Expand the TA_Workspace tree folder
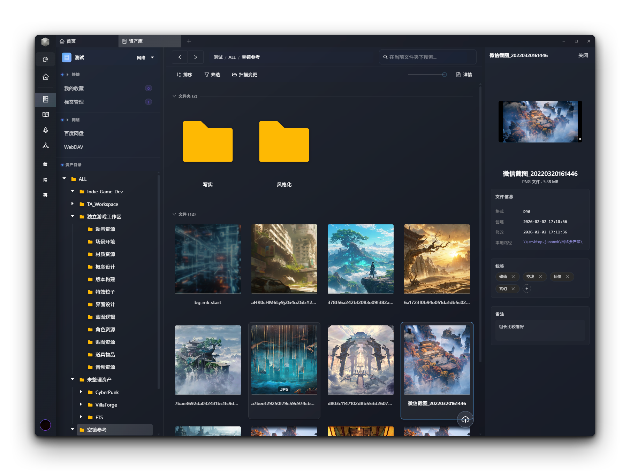This screenshot has height=471, width=630. point(73,204)
